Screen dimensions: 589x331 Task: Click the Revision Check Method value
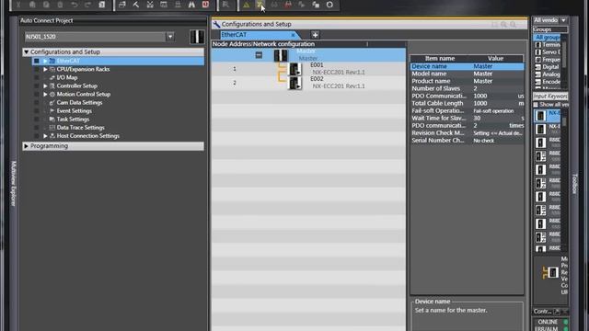tap(497, 133)
